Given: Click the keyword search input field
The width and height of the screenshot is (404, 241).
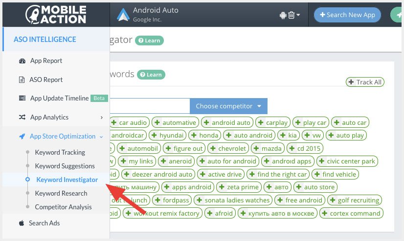Looking at the screenshot, I should tap(150, 106).
